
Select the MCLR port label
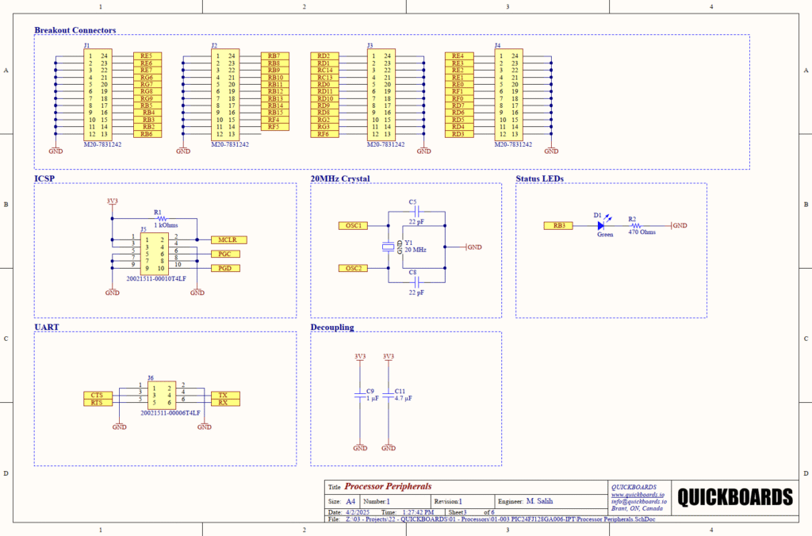coord(228,239)
